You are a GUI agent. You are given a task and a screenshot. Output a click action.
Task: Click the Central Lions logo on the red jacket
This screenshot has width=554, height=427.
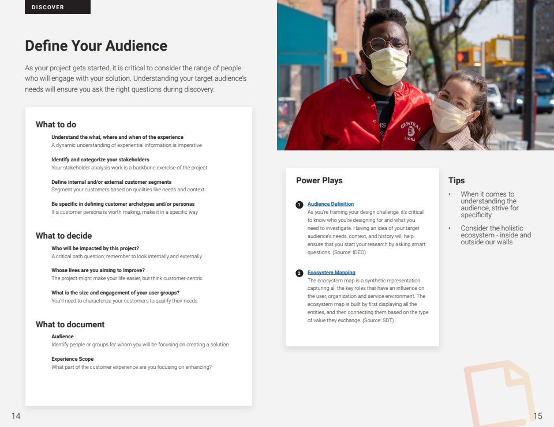410,131
